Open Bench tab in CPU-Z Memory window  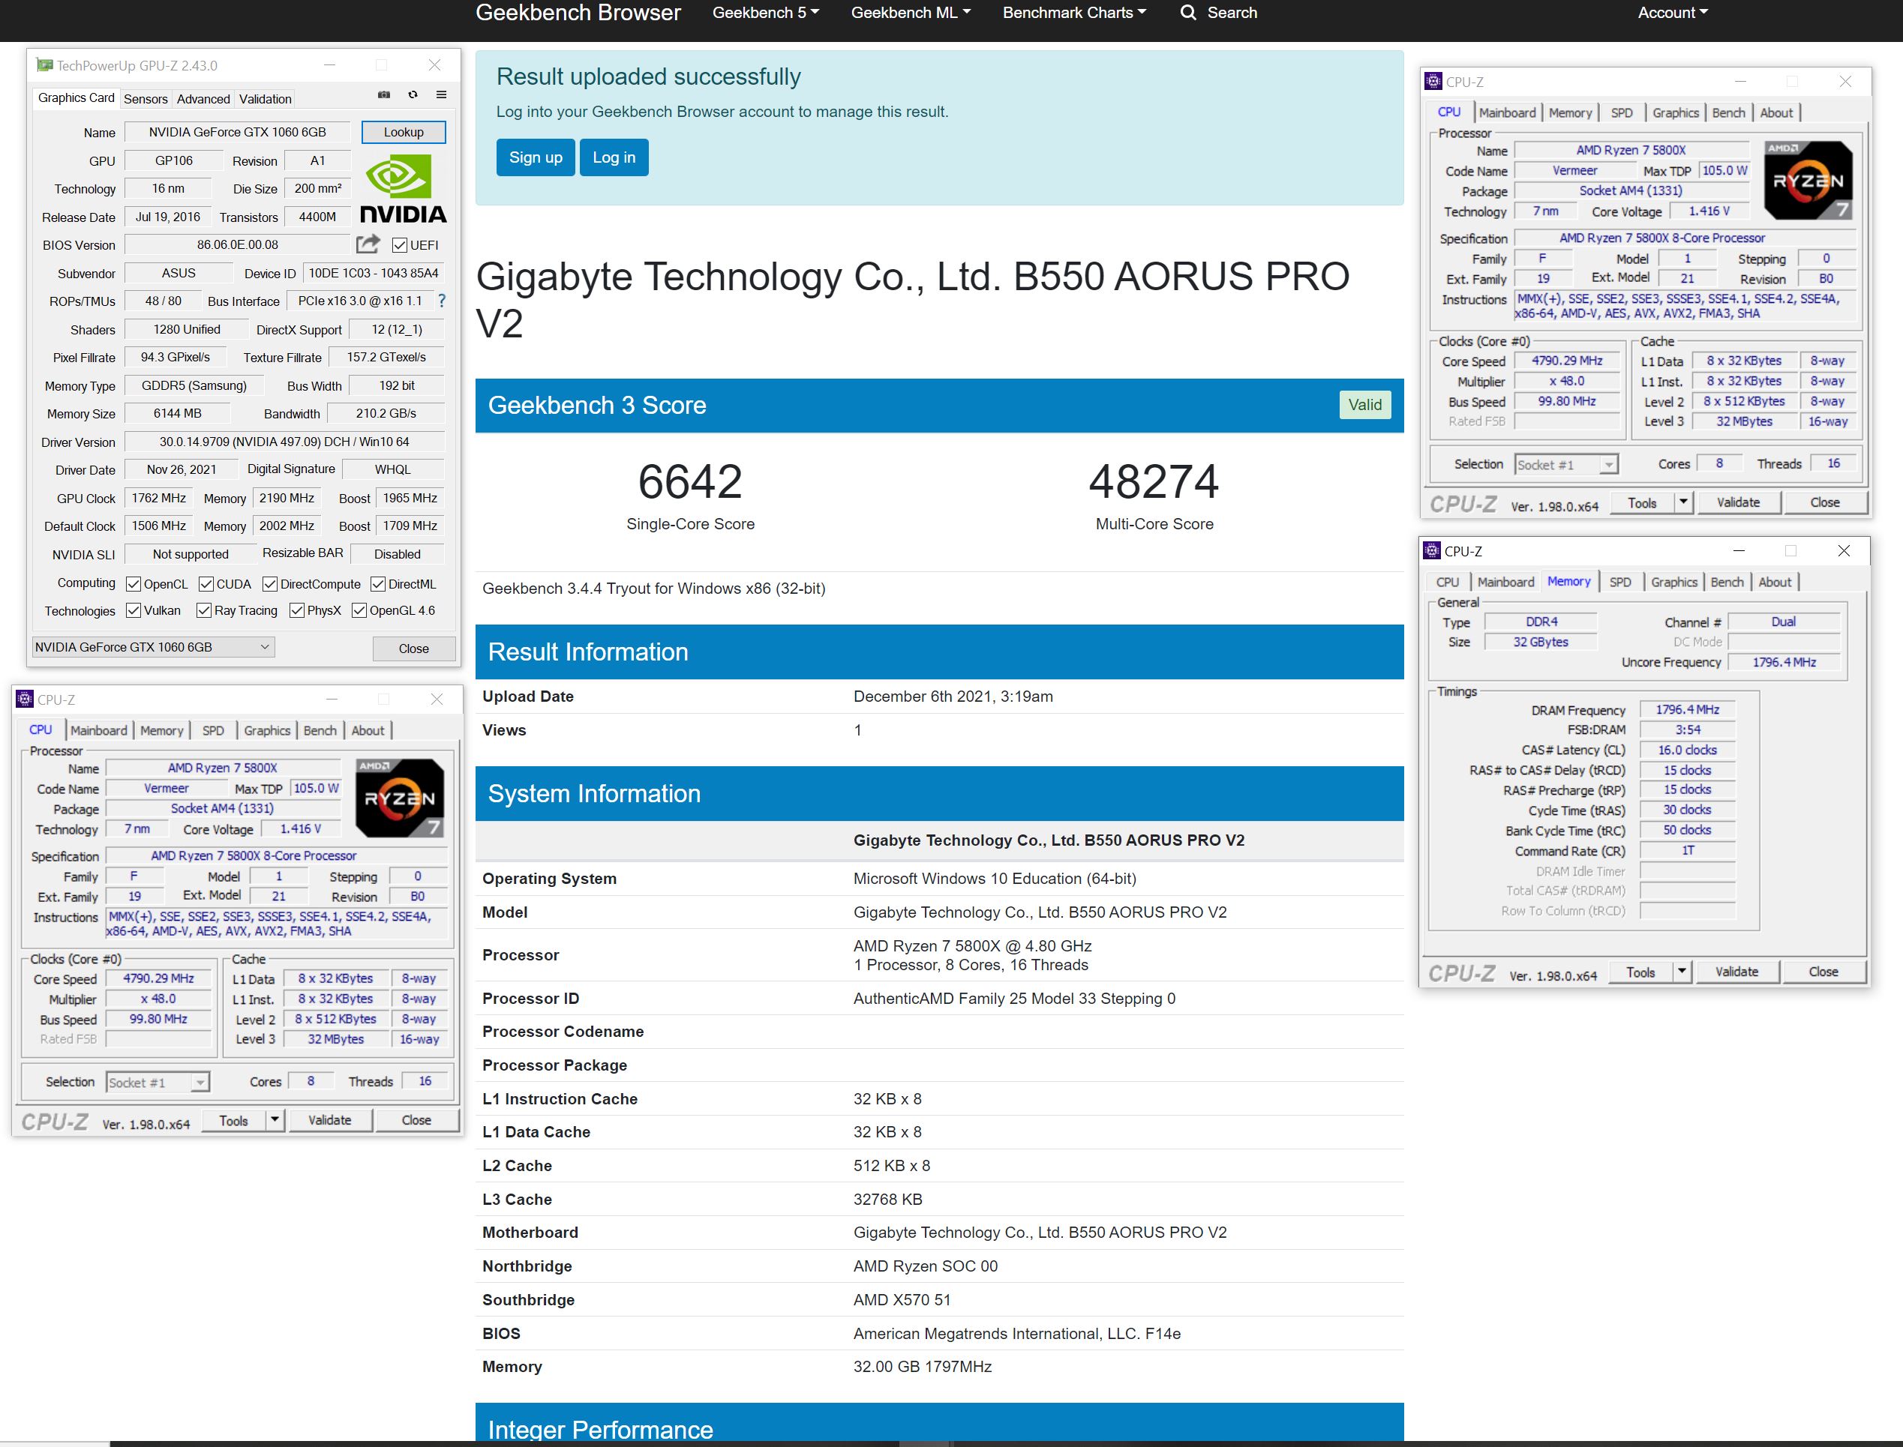pyautogui.click(x=1727, y=583)
